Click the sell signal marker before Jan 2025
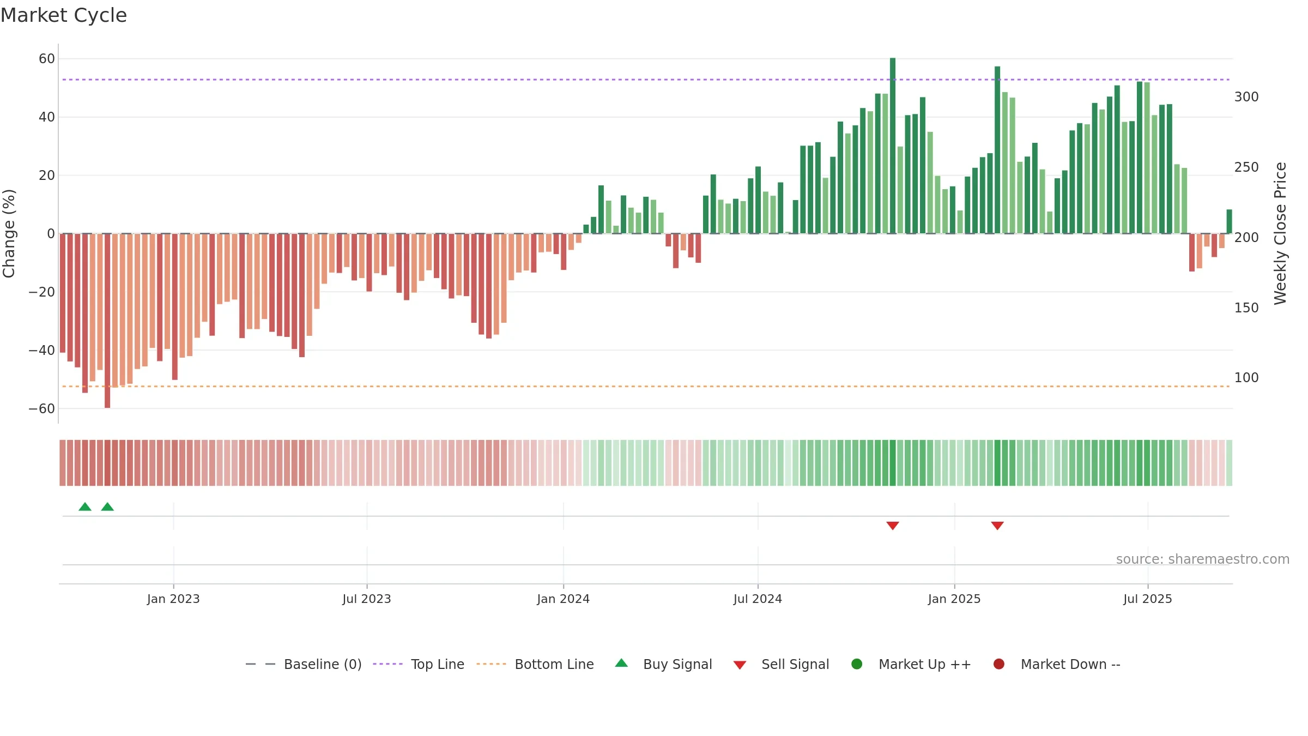The height and width of the screenshot is (736, 1308). [893, 526]
